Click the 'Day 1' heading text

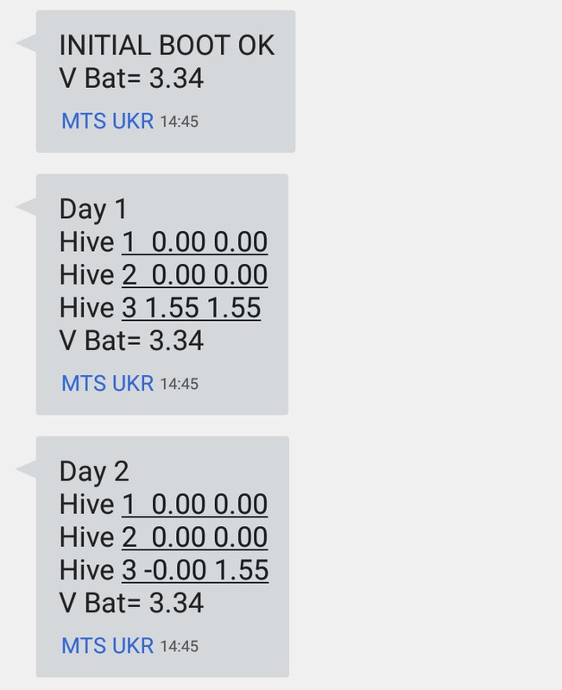tap(93, 210)
